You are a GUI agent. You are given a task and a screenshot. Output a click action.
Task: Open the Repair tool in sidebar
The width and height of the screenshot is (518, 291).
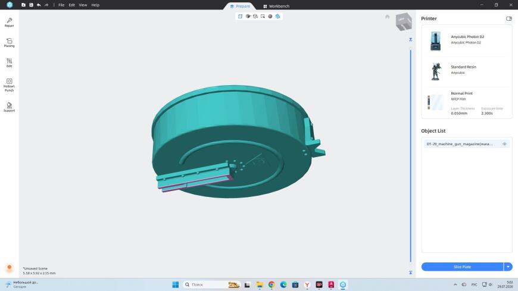(10, 23)
